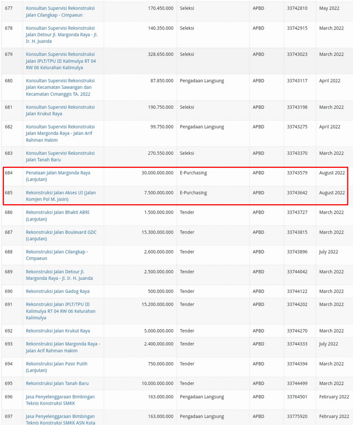353x425 pixels.
Task: Click the 30.000.000.000 budget cell
Action: (157, 173)
